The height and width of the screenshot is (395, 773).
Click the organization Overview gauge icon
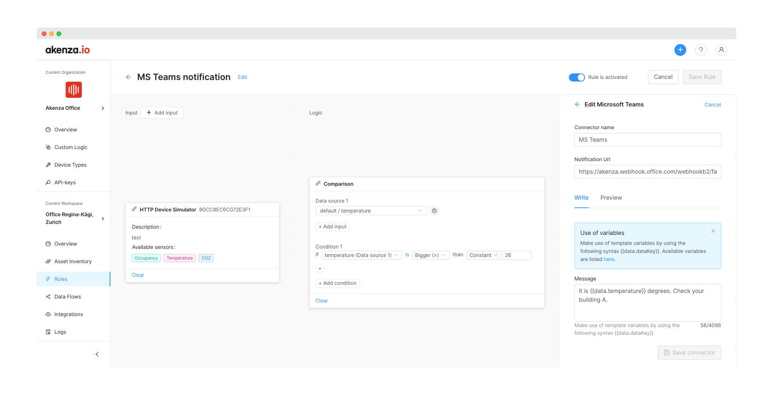(48, 130)
